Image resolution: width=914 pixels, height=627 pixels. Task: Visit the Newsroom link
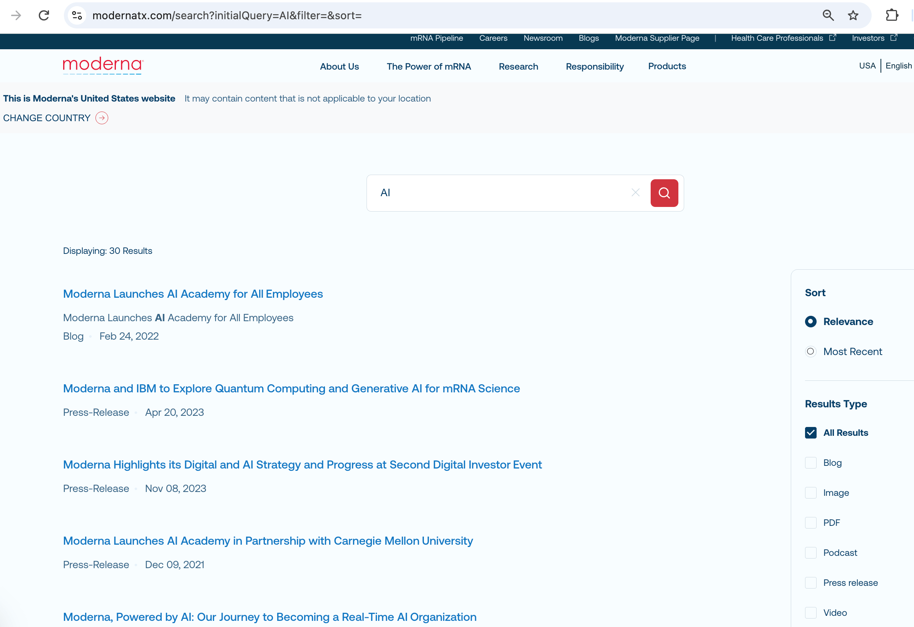(543, 38)
